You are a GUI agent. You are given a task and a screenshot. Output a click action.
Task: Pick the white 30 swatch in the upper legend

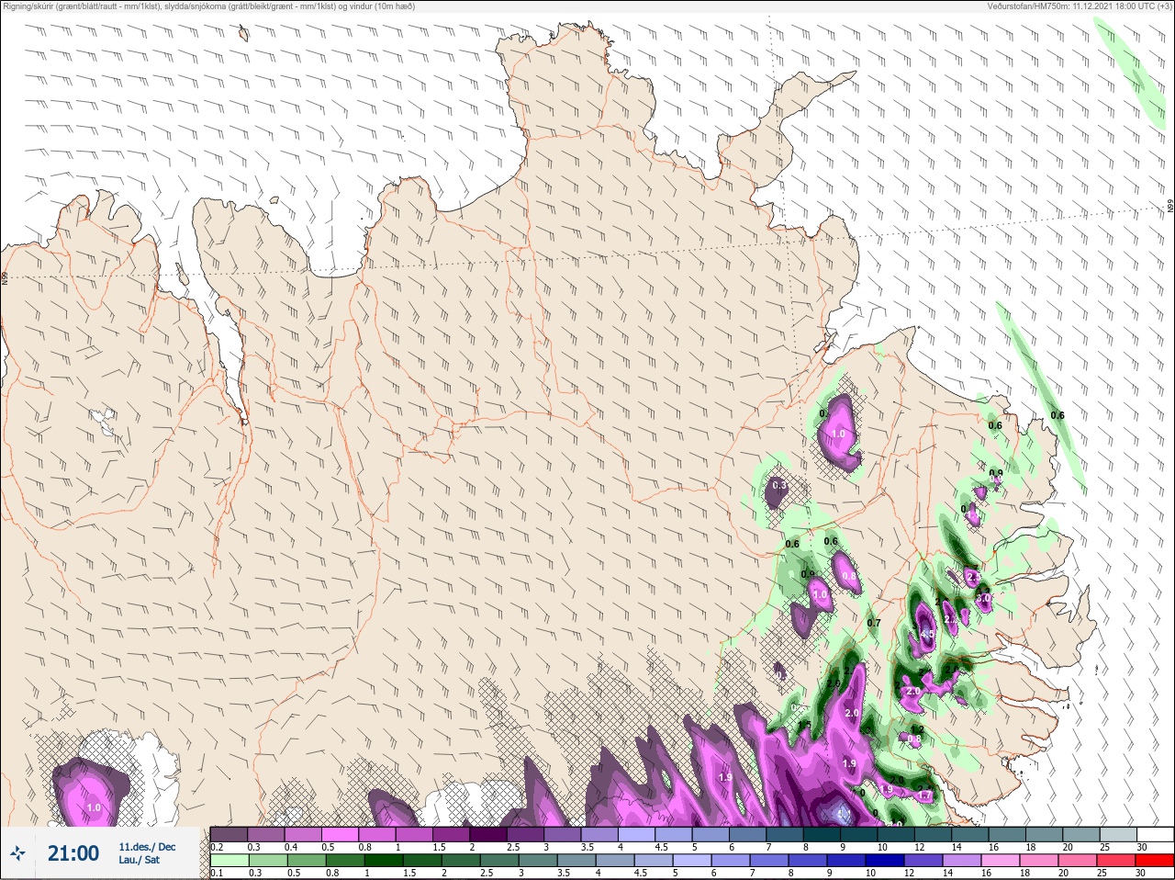click(1155, 834)
